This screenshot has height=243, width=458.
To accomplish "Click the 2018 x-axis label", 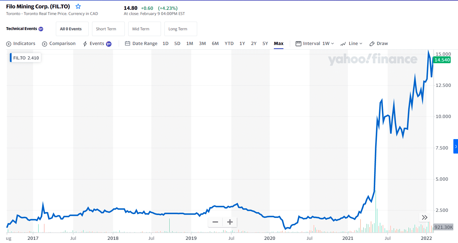I will (113, 238).
